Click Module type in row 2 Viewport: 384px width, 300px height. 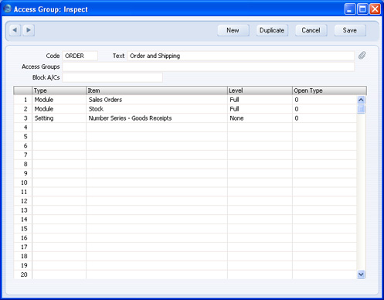pos(59,109)
